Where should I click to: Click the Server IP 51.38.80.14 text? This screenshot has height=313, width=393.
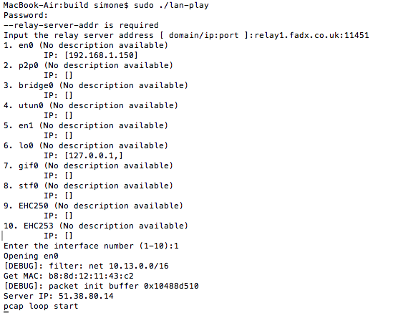[x=59, y=297]
